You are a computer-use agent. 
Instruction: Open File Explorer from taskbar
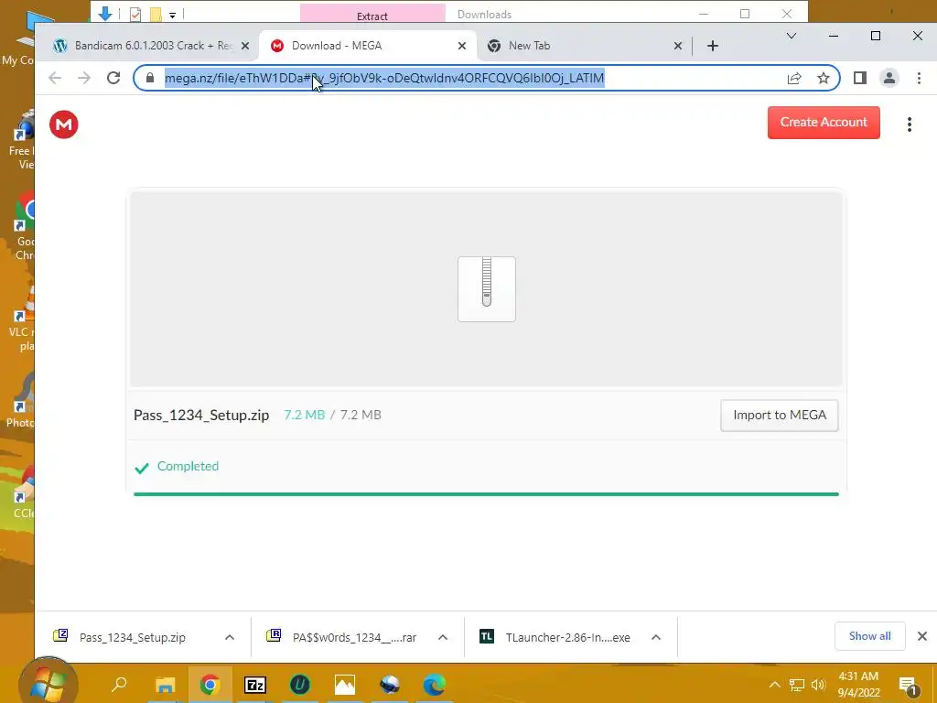166,685
